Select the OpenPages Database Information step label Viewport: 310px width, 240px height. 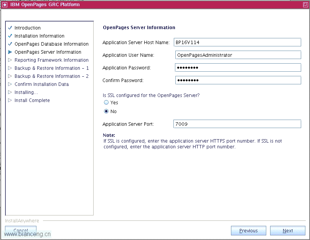51,44
